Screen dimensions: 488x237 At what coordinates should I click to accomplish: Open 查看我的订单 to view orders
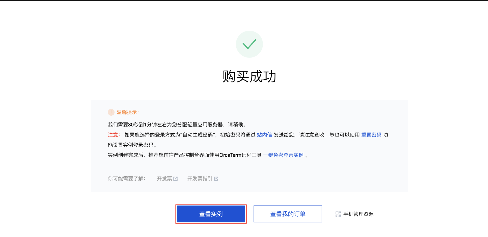[x=288, y=214]
